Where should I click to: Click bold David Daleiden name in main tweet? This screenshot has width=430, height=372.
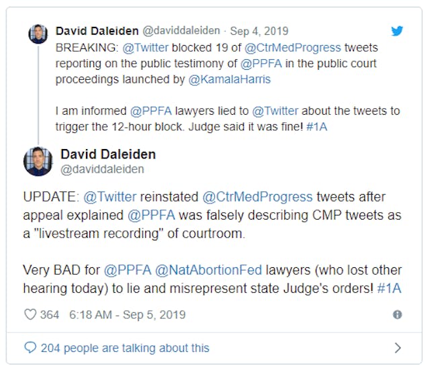click(107, 154)
